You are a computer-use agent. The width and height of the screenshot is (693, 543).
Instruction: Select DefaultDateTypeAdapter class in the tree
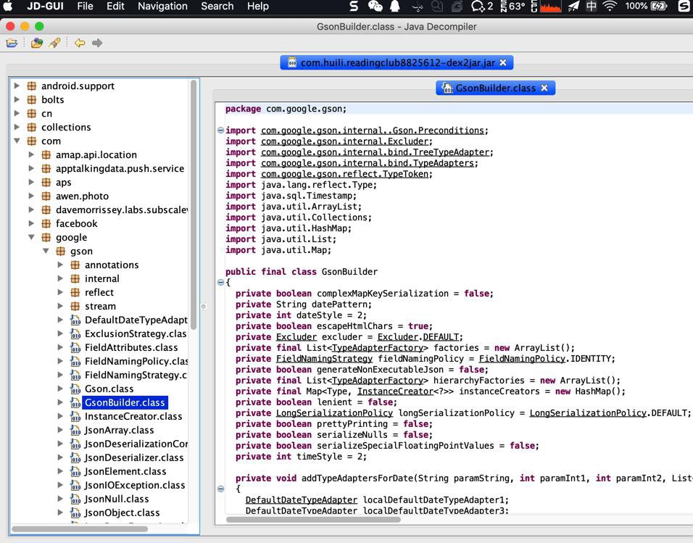pyautogui.click(x=136, y=320)
